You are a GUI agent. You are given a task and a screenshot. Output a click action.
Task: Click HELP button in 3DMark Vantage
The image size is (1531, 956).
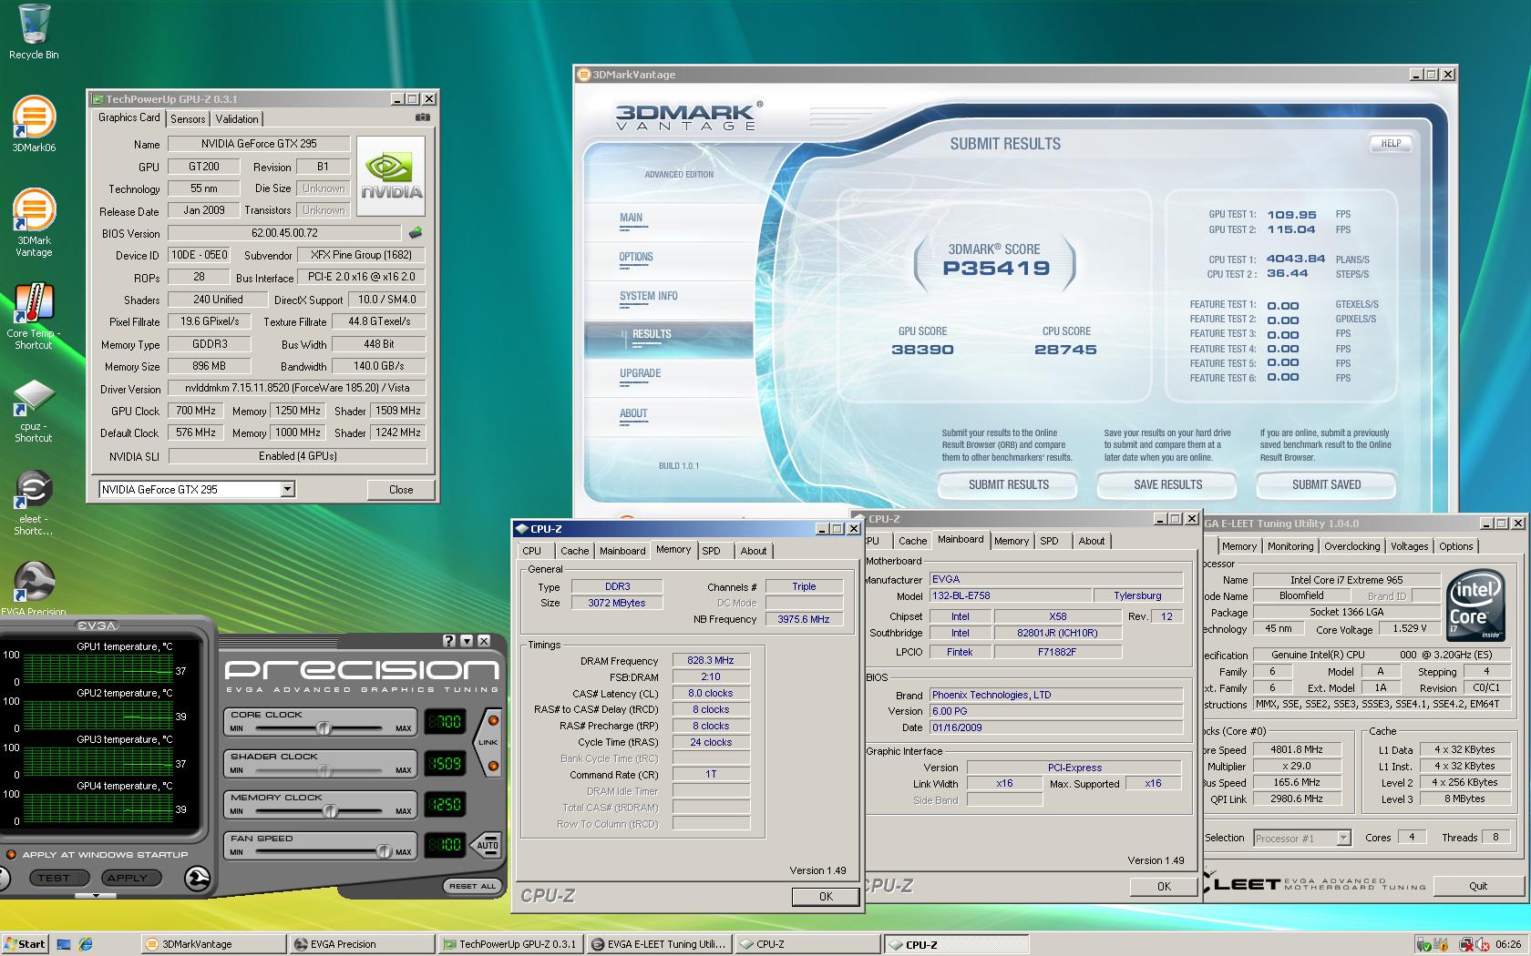(x=1391, y=144)
